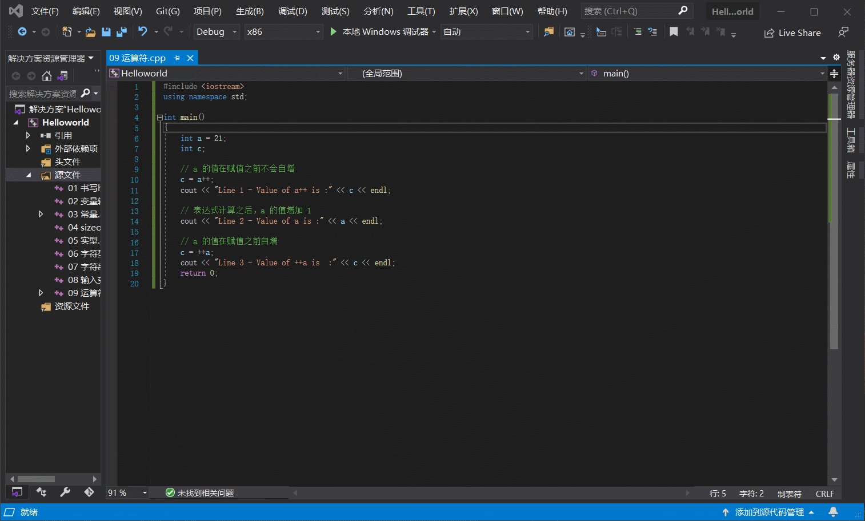Expand the 引用 tree node
This screenshot has height=521, width=865.
[28, 136]
